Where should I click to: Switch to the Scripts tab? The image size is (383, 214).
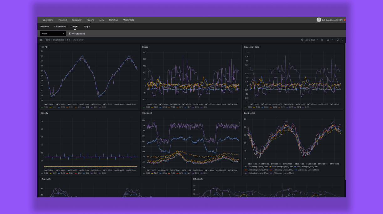[87, 27]
